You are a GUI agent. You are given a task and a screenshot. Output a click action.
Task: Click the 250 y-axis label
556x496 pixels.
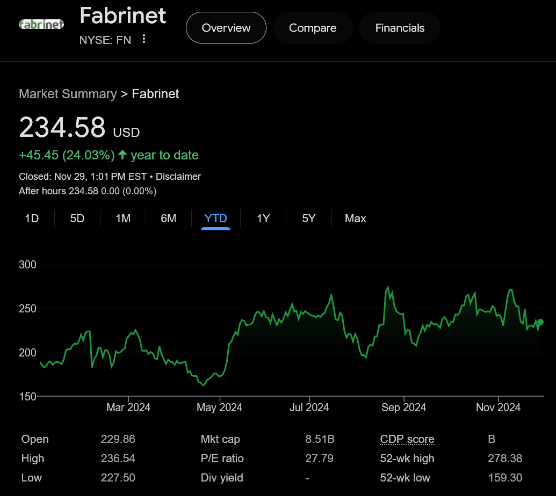click(x=27, y=308)
